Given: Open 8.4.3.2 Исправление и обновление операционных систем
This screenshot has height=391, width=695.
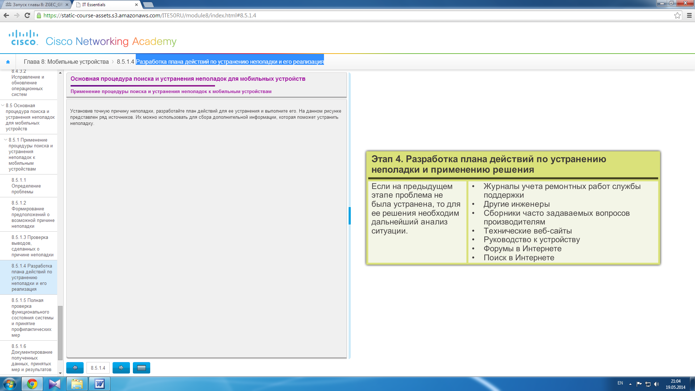Looking at the screenshot, I should click(28, 83).
